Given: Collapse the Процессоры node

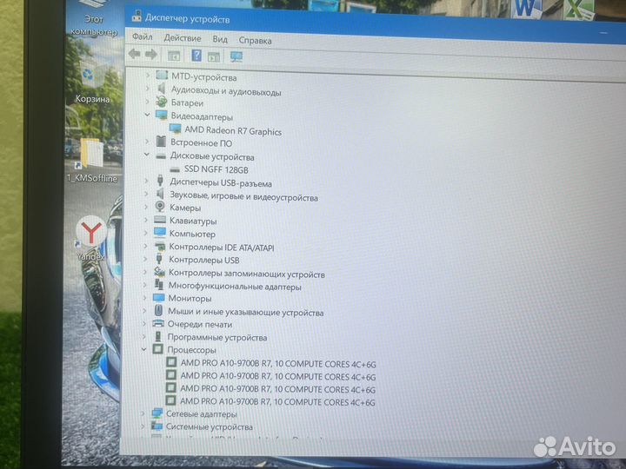Looking at the screenshot, I should pos(144,349).
